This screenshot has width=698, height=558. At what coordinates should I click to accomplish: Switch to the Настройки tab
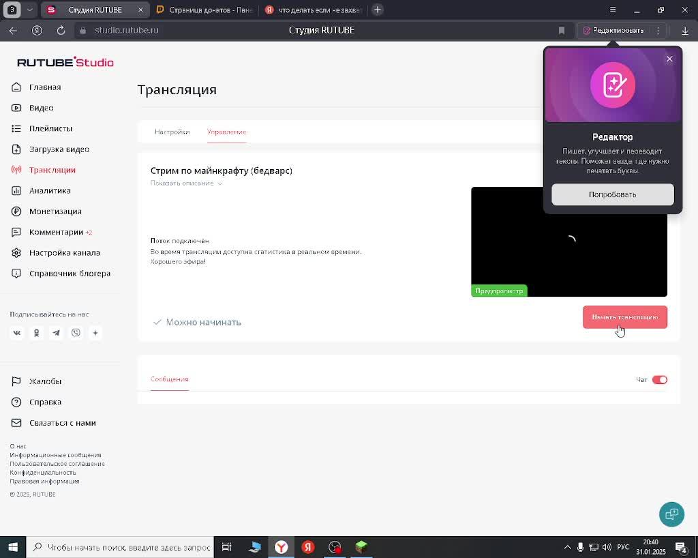point(172,132)
